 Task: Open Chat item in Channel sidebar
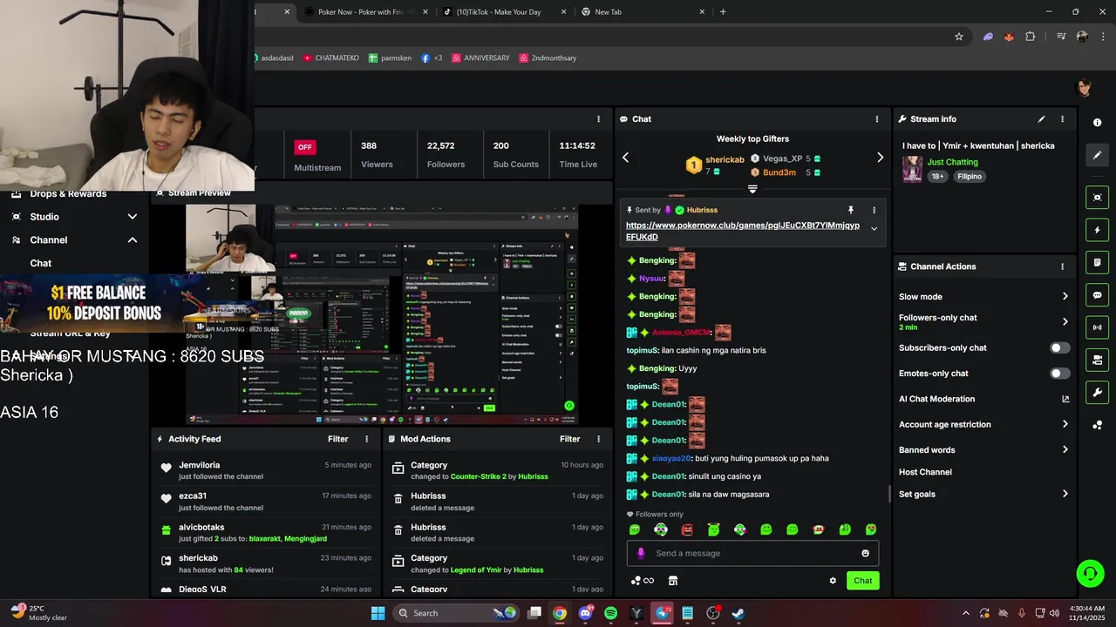[41, 263]
